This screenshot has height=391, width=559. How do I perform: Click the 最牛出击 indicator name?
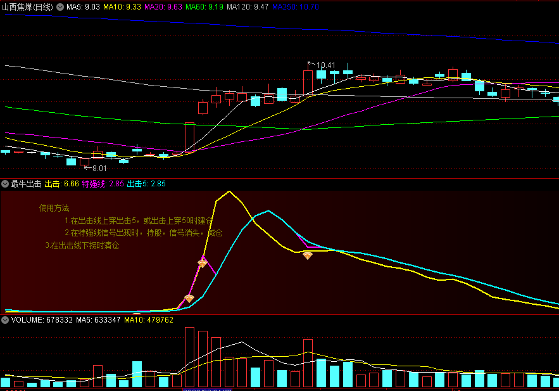point(26,184)
